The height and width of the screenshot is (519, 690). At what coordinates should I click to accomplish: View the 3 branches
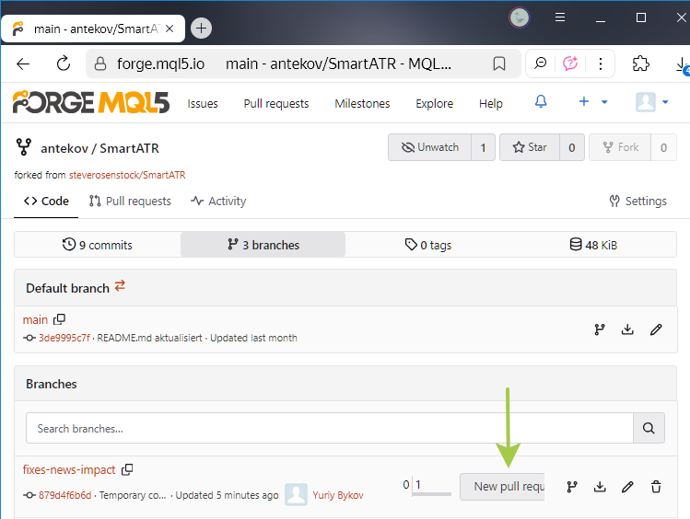pos(263,245)
